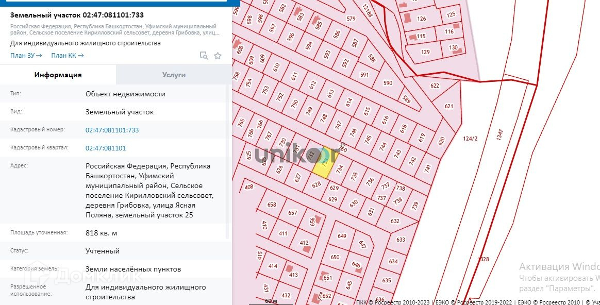The height and width of the screenshot is (305, 600).
Task: Click the status value Учтенный
Action: pyautogui.click(x=103, y=251)
